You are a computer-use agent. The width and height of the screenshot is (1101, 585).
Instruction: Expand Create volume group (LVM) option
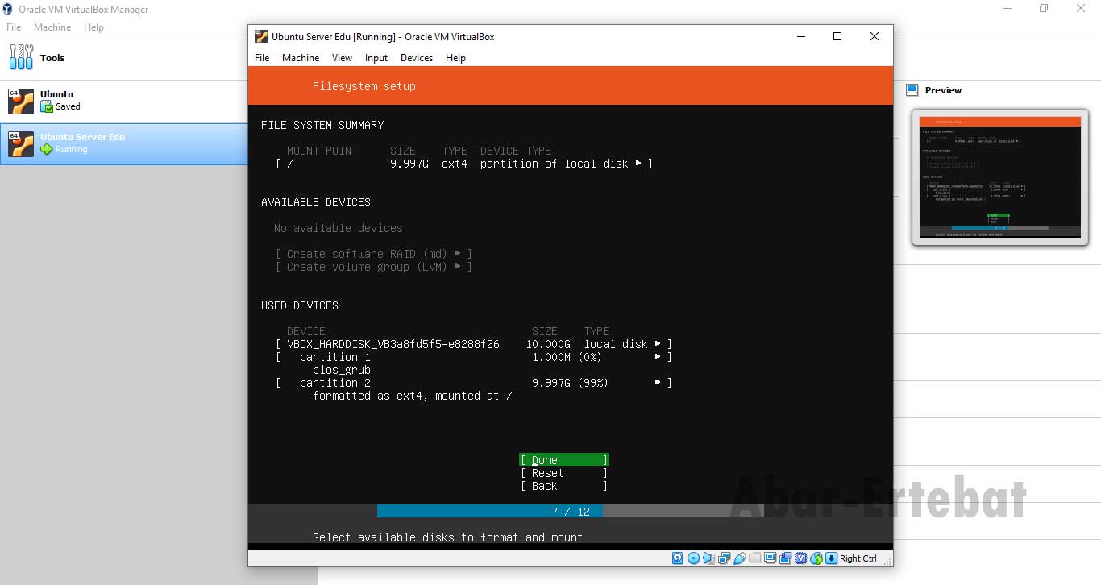373,267
